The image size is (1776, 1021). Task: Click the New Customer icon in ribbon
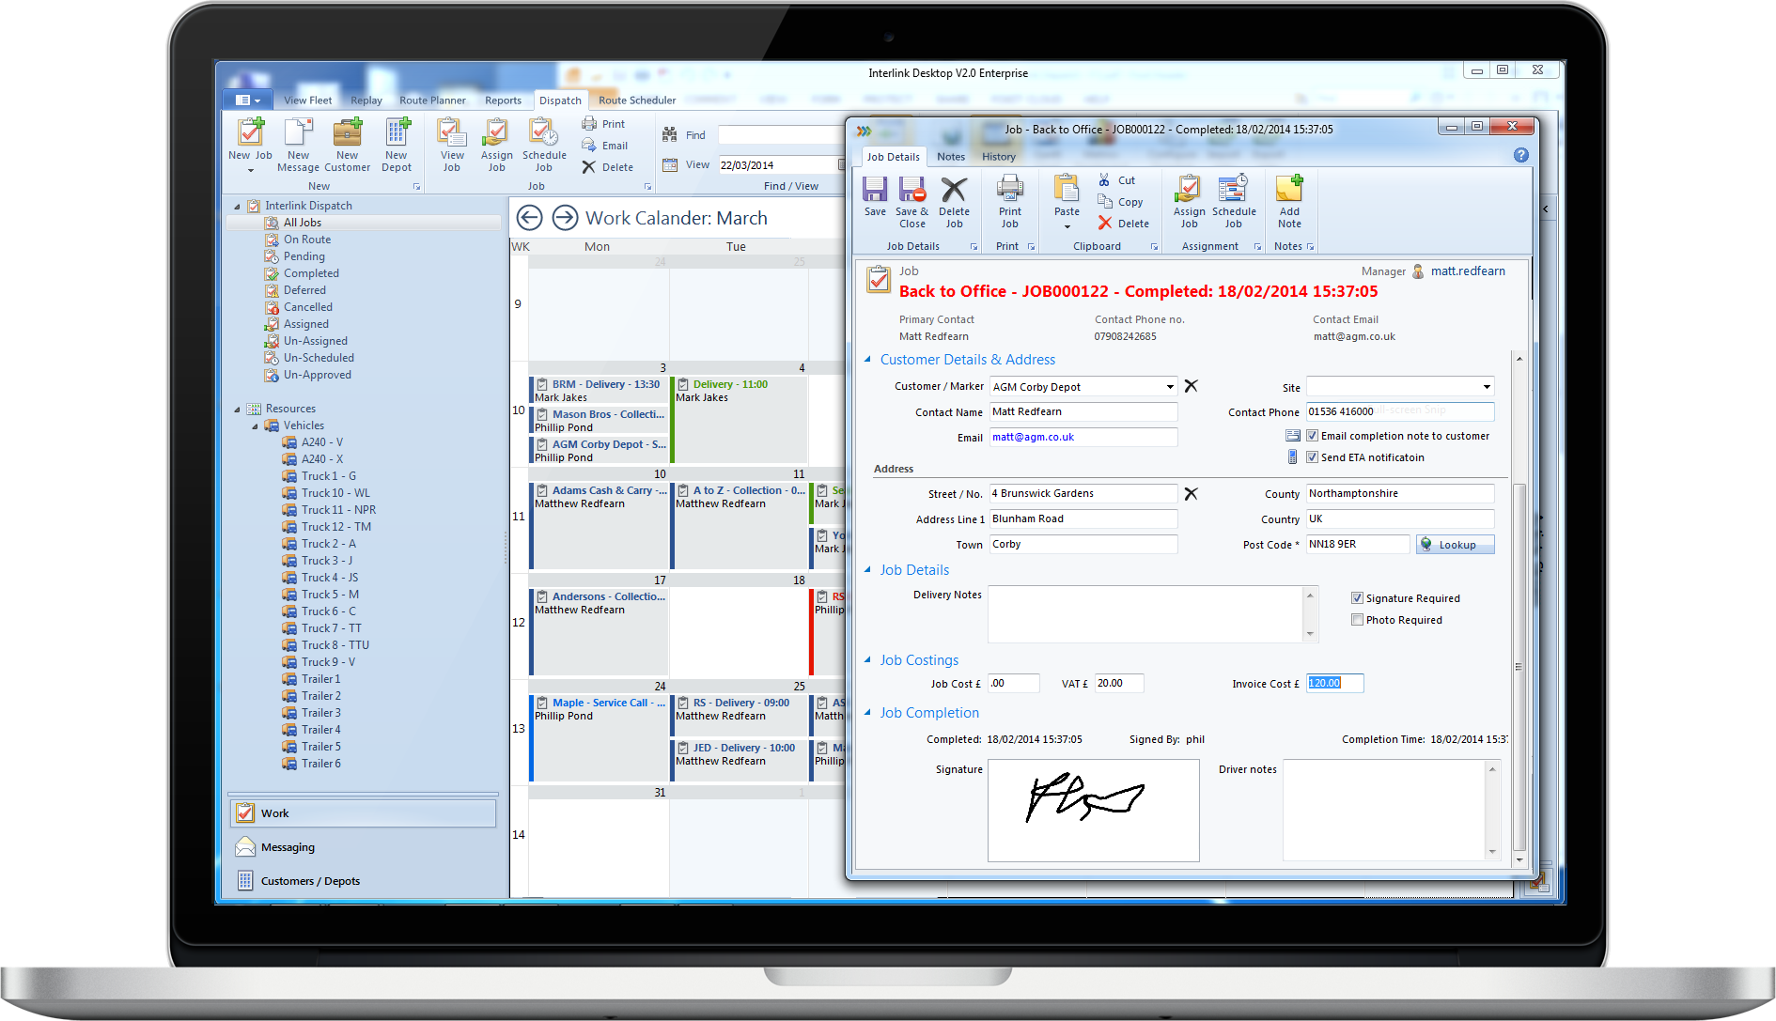347,136
